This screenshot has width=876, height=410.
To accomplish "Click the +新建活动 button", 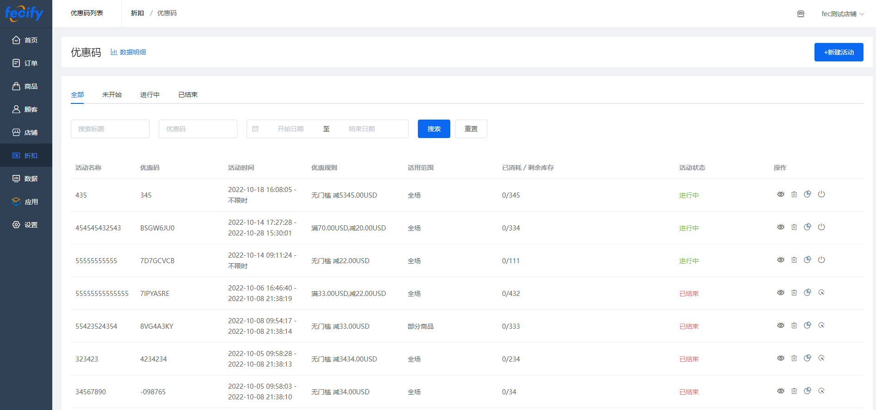I will point(839,52).
